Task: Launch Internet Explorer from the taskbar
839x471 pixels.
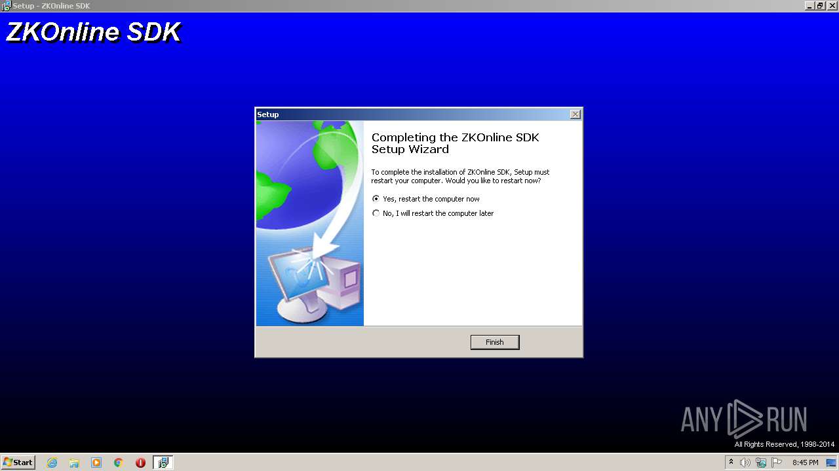Action: (52, 462)
